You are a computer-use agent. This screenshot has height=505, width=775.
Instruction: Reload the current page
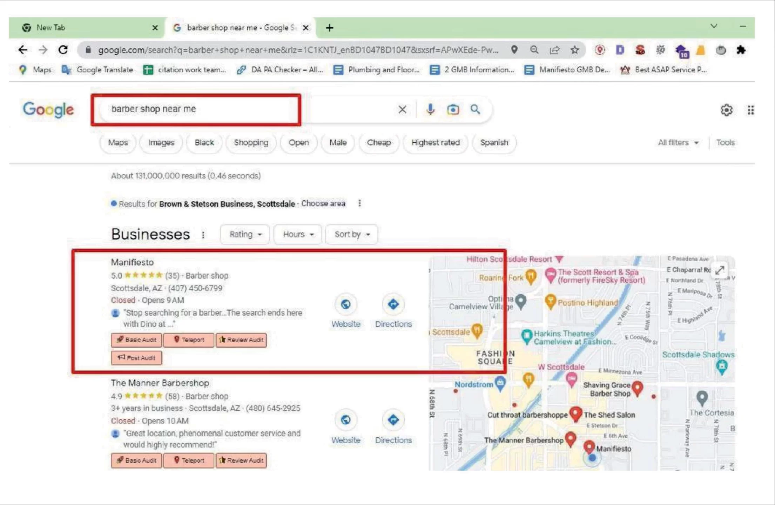click(x=63, y=50)
